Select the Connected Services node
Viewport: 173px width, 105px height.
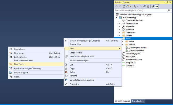pyautogui.click(x=134, y=20)
